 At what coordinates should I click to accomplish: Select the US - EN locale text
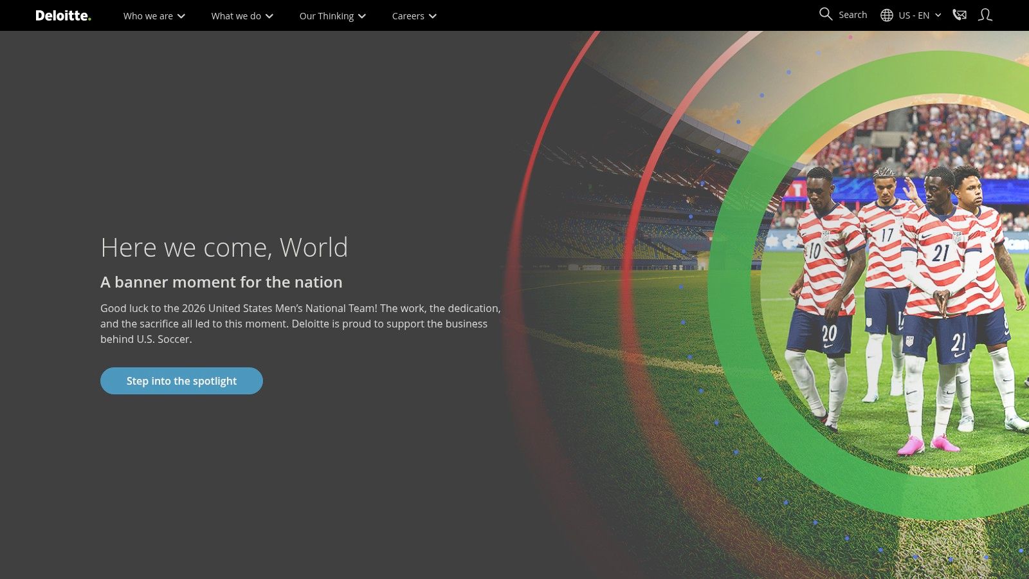pyautogui.click(x=914, y=15)
